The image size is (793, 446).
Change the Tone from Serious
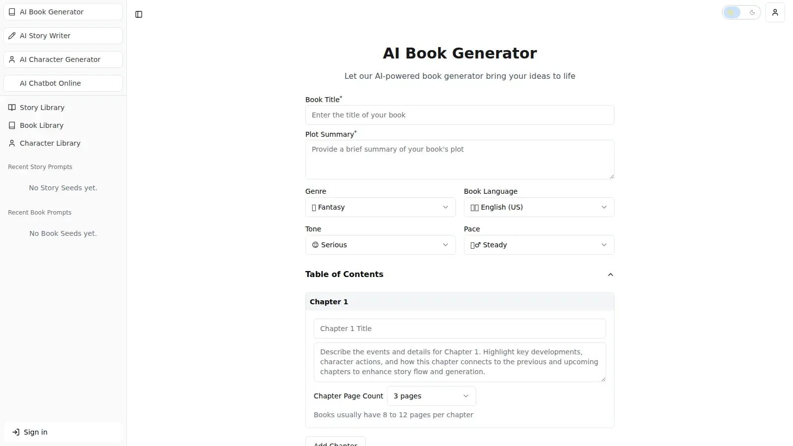click(380, 245)
